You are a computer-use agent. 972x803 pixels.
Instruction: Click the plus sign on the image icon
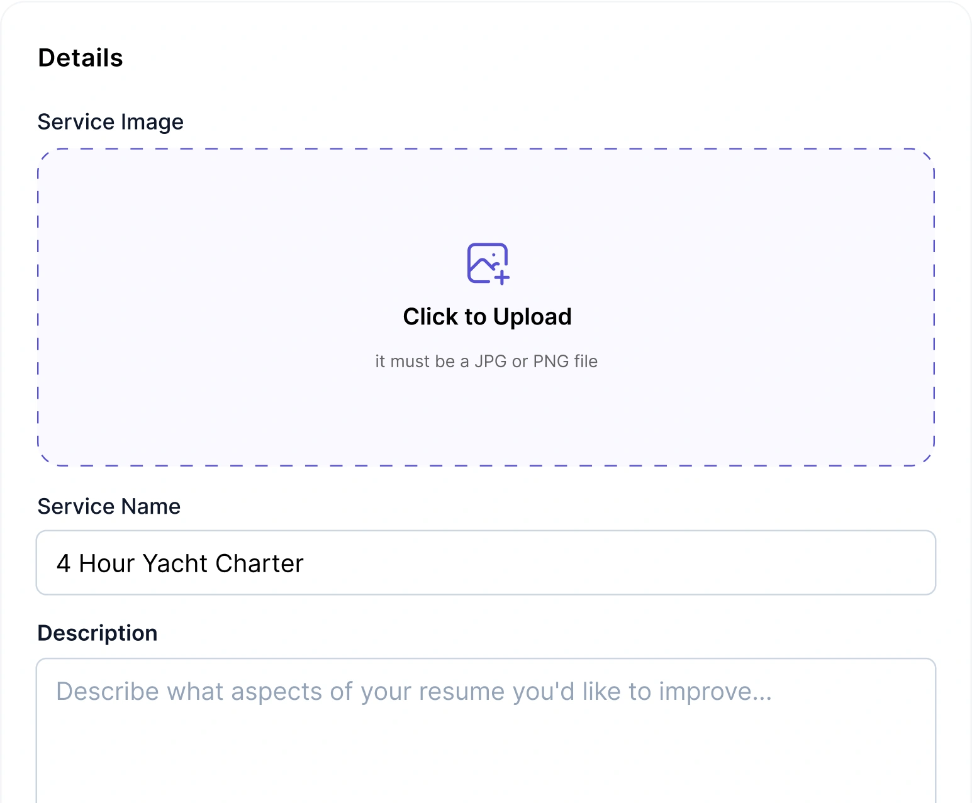pyautogui.click(x=500, y=278)
